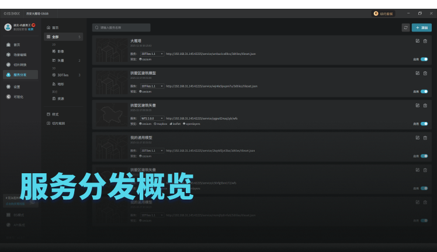Expand the WFS 2.0.0 service dropdown

151,118
